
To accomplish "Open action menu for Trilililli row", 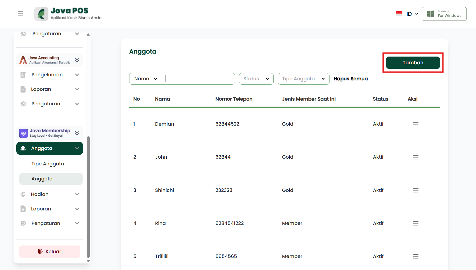I will [416, 256].
